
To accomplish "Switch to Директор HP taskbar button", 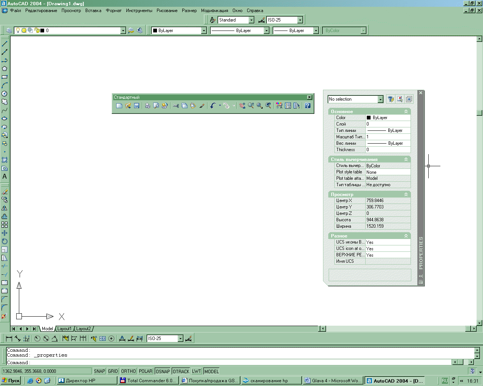I will click(x=86, y=381).
